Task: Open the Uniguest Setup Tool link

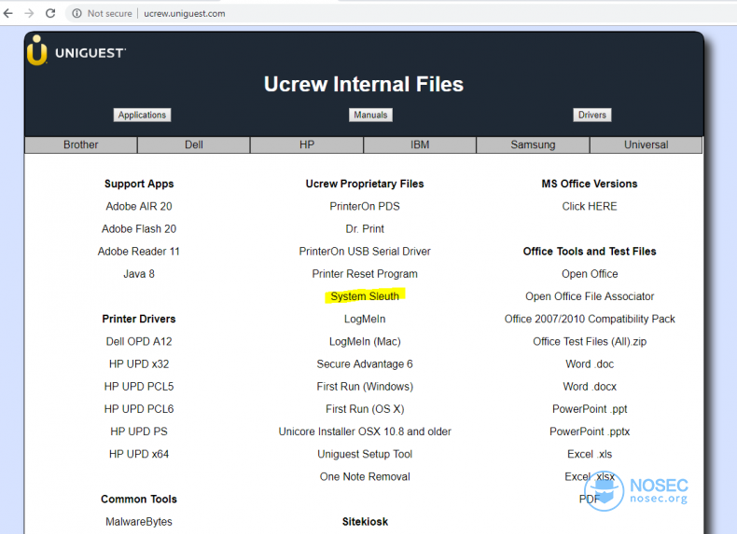Action: pos(365,454)
